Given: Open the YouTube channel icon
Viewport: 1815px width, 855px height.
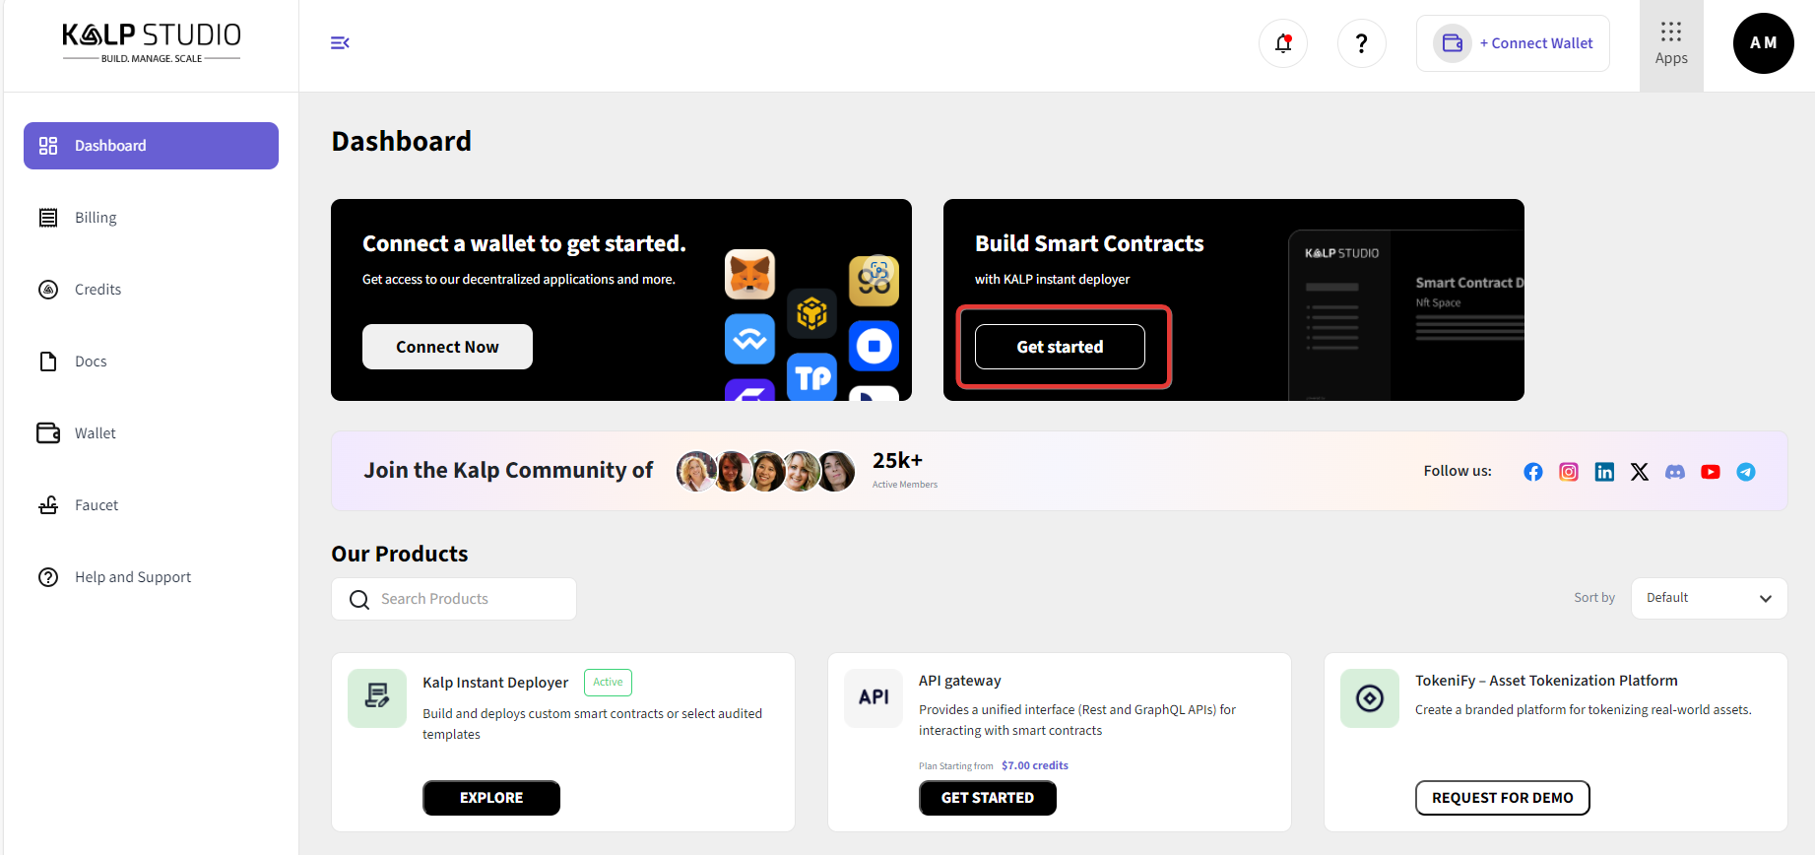Looking at the screenshot, I should coord(1710,472).
